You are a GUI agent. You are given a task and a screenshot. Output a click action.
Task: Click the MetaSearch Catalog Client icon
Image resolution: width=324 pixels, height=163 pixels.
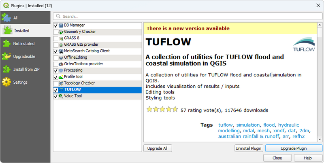point(61,51)
